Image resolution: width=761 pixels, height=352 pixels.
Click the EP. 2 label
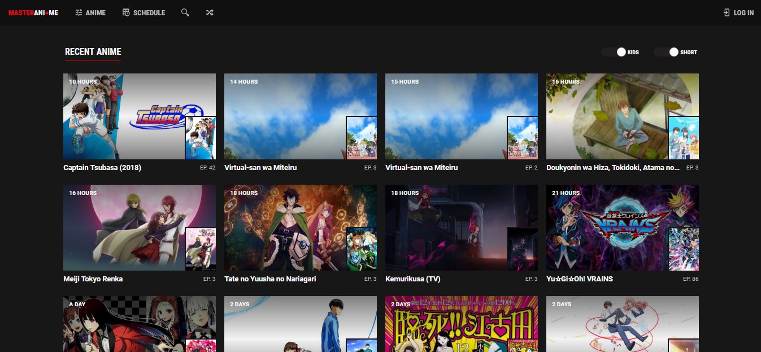pos(532,168)
